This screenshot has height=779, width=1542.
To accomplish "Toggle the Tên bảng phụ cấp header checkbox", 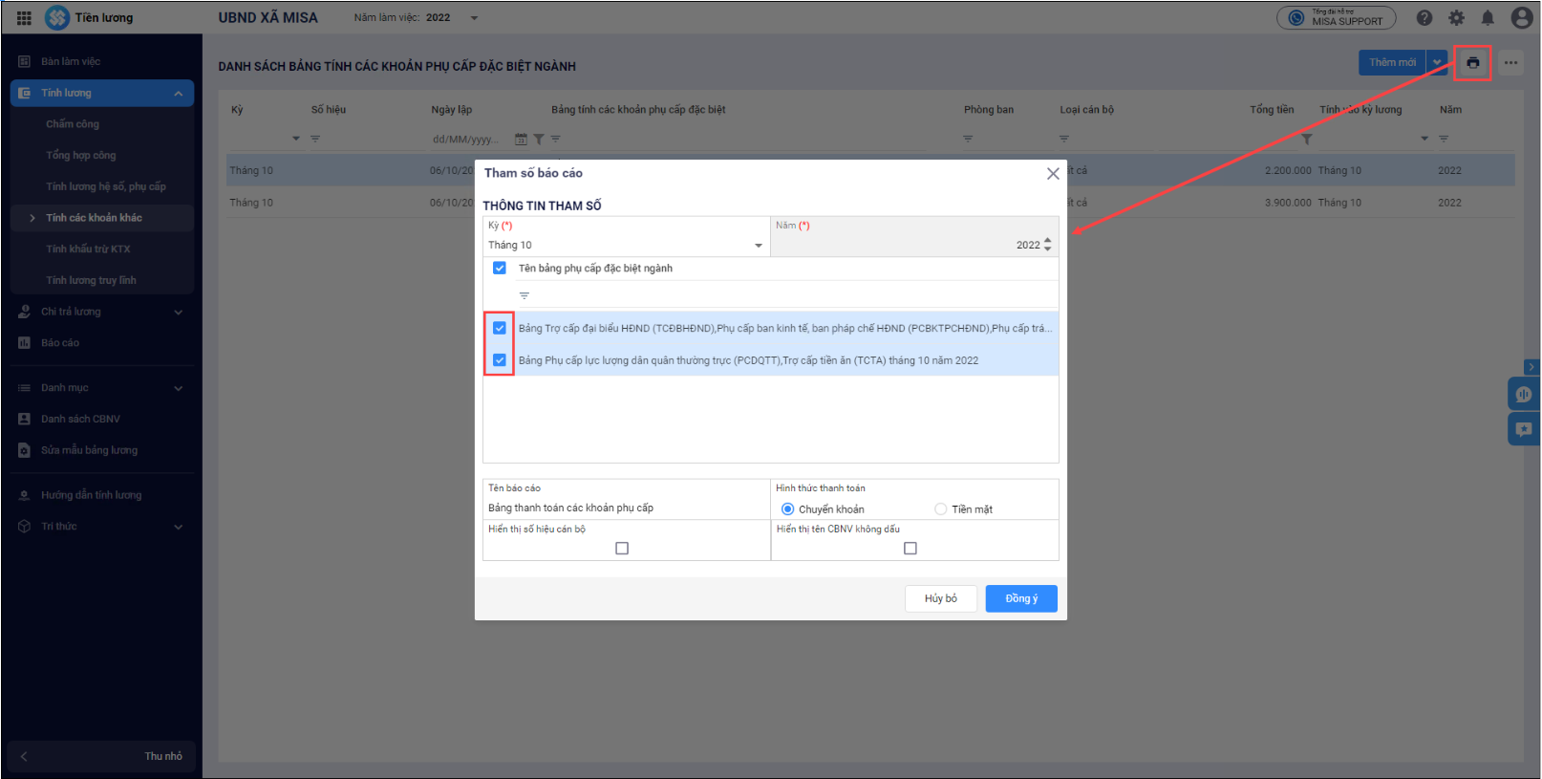I will pos(499,269).
